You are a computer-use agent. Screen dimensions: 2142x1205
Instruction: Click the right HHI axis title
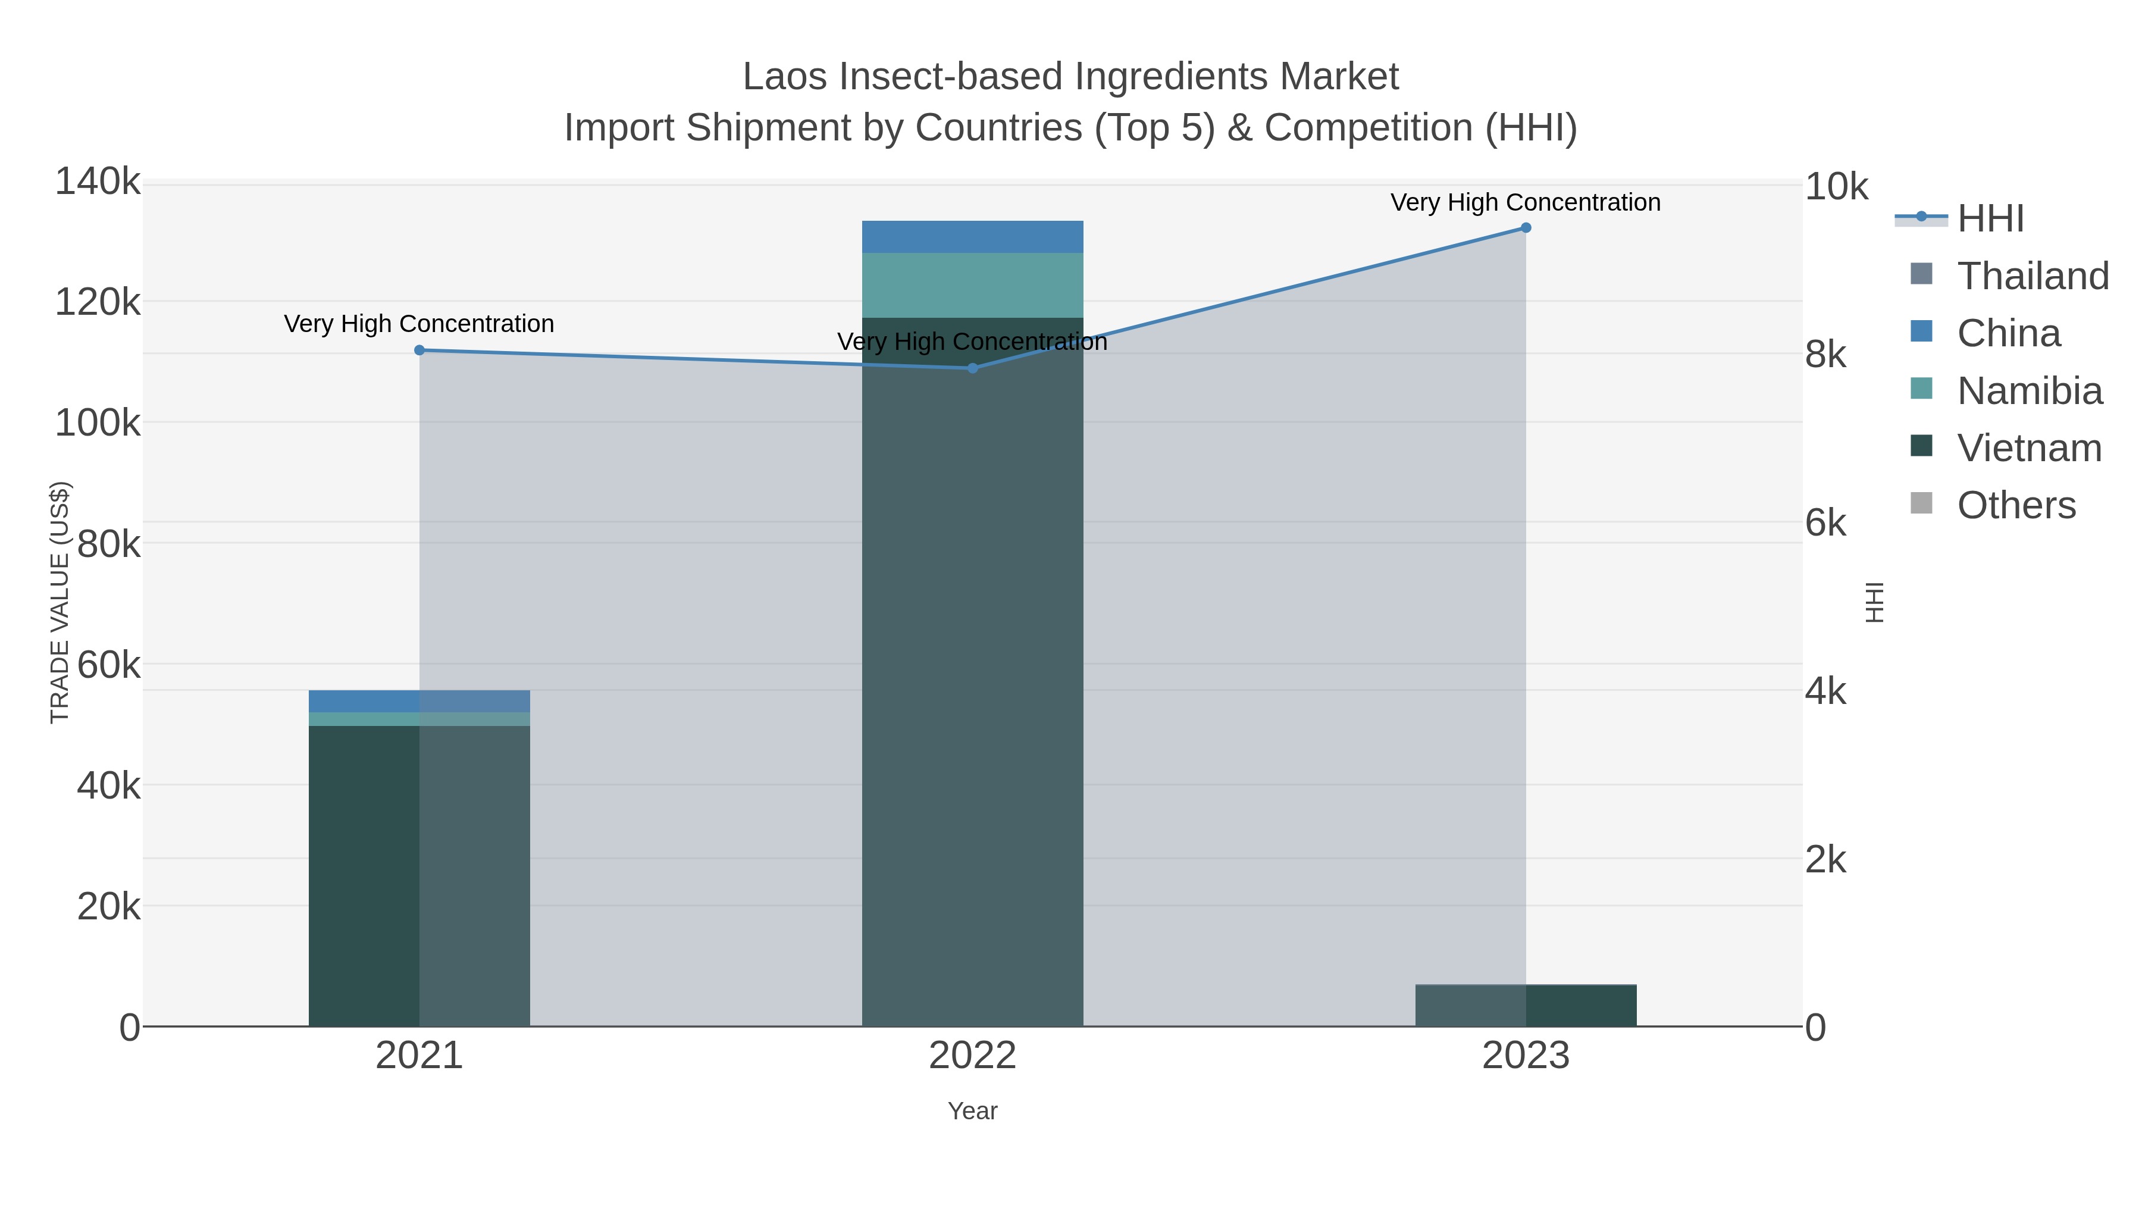[x=1874, y=602]
